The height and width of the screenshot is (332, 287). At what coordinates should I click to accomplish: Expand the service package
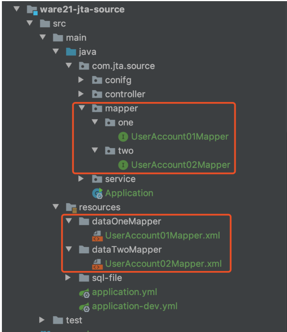[81, 179]
